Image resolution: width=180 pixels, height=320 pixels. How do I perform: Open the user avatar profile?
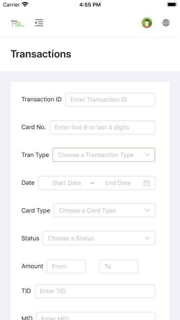(x=147, y=23)
